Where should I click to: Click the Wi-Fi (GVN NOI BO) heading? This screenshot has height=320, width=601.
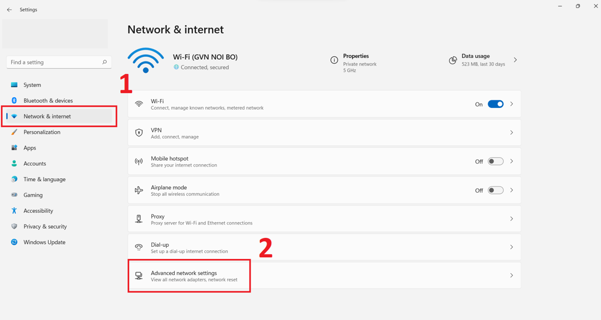(x=205, y=57)
